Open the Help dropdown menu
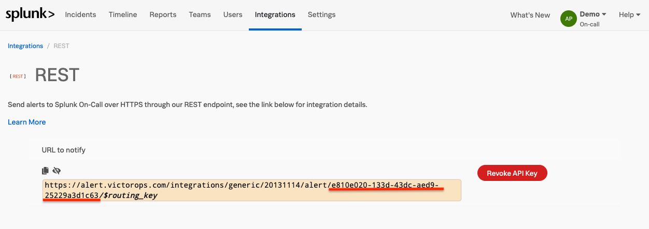The image size is (649, 229). (x=629, y=15)
